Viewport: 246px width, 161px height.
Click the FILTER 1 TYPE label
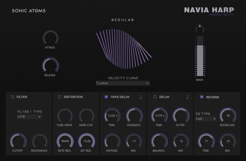[x=30, y=112]
